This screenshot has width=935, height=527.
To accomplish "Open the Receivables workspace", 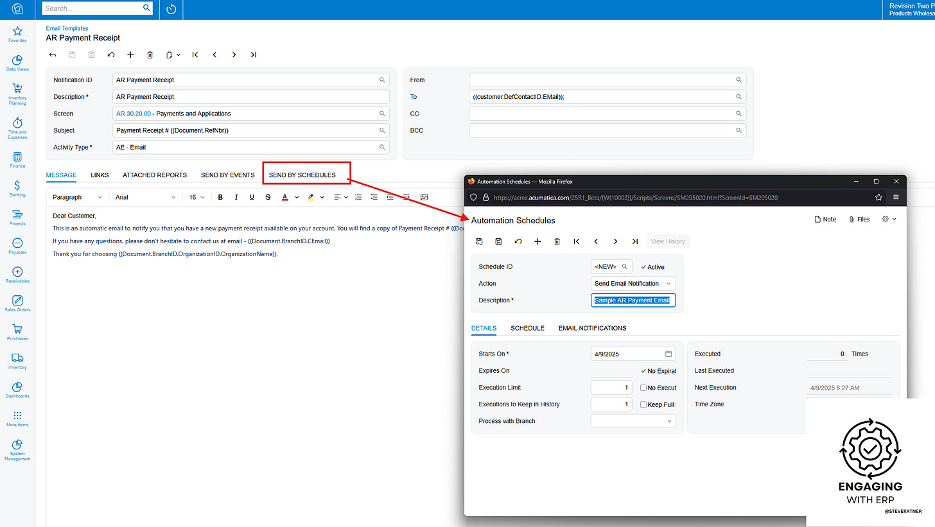I will [17, 275].
